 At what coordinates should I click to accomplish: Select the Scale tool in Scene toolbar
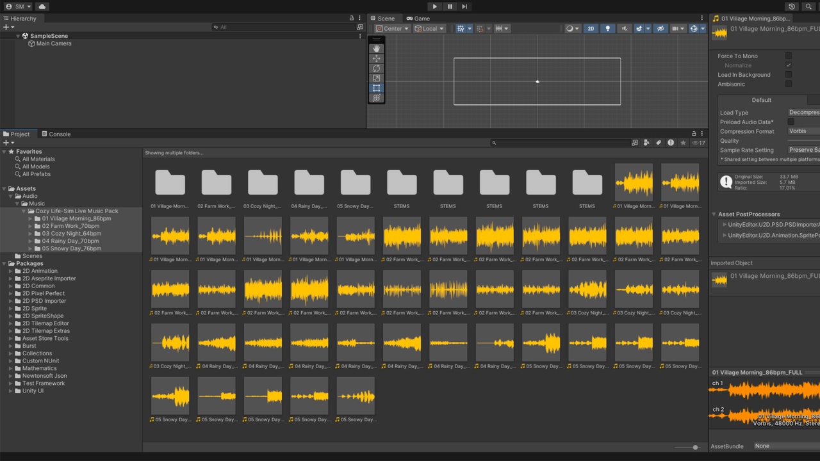[x=376, y=78]
